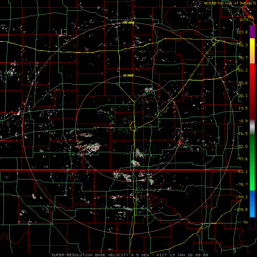Image resolution: width=257 pixels, height=257 pixels.
Task: Click the purple segment of the velocity color bar
Action: (252, 32)
